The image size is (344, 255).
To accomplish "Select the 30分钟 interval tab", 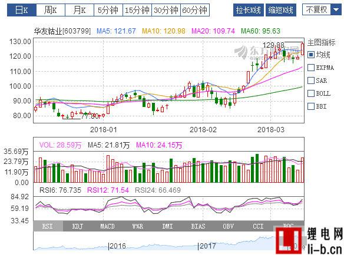I will [x=166, y=10].
